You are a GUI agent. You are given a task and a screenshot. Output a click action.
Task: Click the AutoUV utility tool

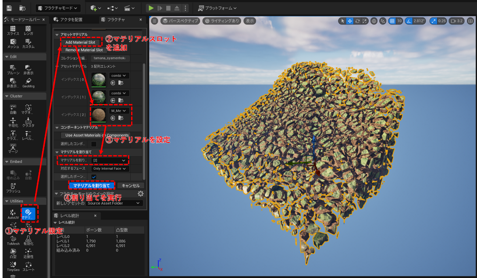[x=13, y=214]
